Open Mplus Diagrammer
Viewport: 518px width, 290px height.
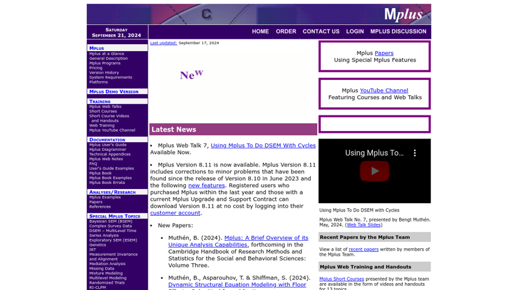(108, 150)
